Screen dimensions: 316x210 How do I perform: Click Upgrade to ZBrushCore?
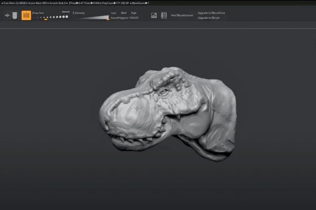[212, 13]
